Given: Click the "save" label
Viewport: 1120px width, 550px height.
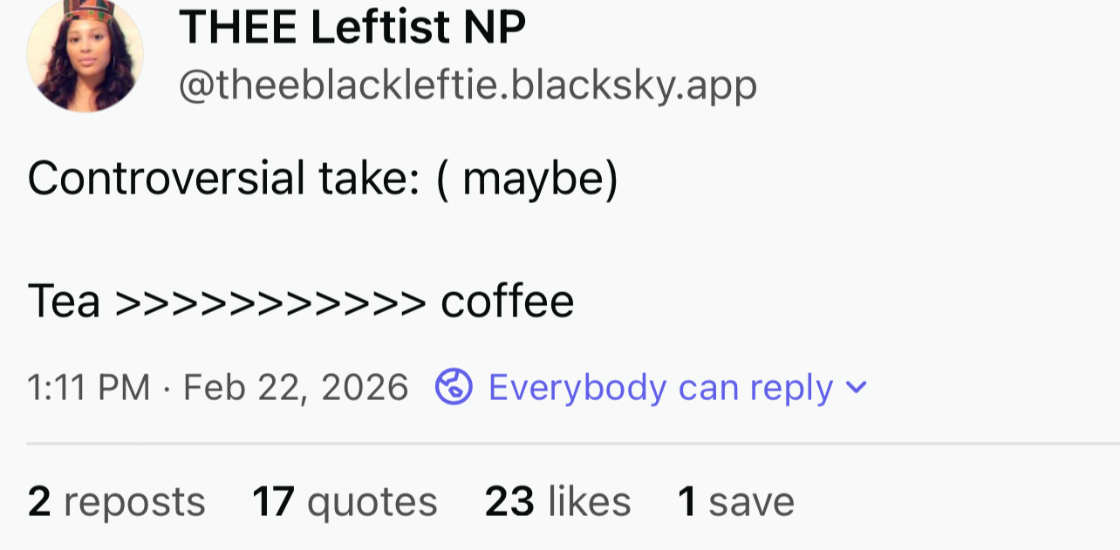Looking at the screenshot, I should [751, 502].
